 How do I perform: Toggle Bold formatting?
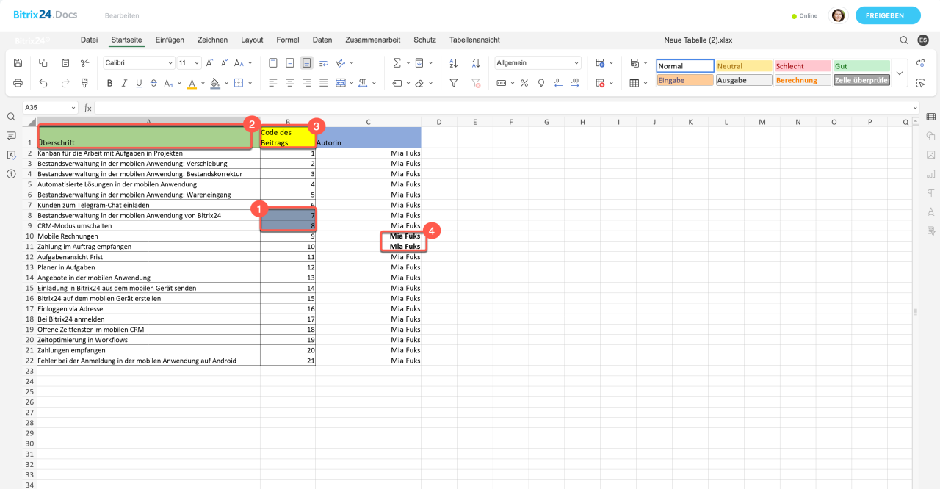(109, 83)
